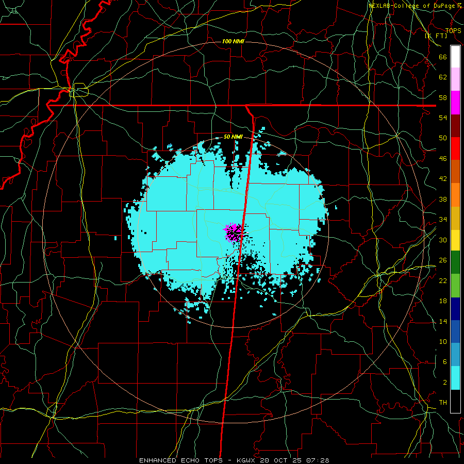
Task: Click the legend value "34"
Action: pyautogui.click(x=443, y=220)
